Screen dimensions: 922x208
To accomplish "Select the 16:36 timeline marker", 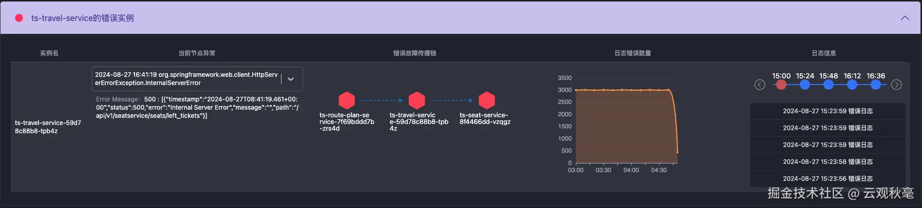I will coord(876,85).
